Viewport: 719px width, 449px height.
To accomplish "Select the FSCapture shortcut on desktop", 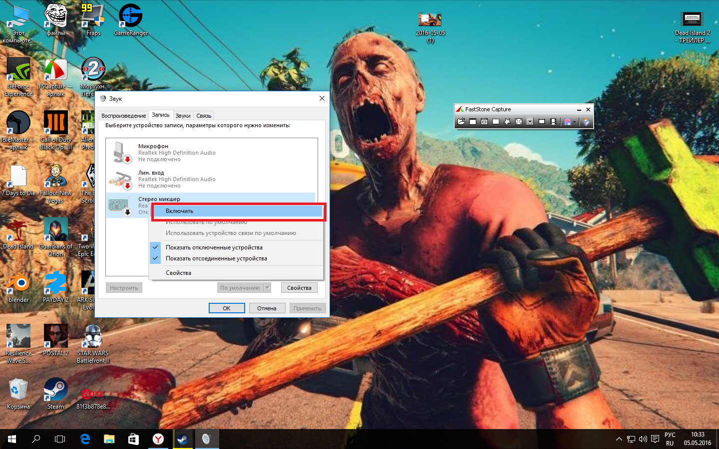I will click(x=56, y=77).
